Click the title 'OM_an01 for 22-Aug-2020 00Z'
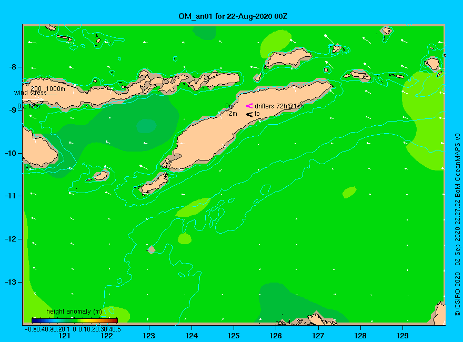 pos(233,16)
